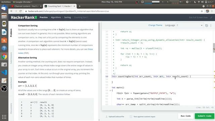Click 'Comparison Sorting' heading
This screenshot has height=121, width=215.
pos(28,26)
